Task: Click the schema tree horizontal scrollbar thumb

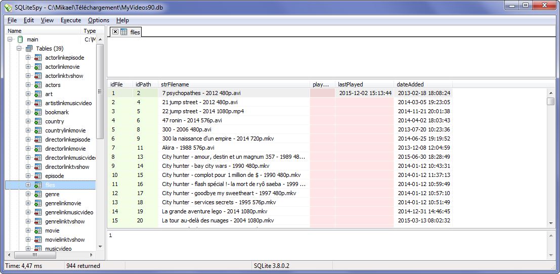Action: [34, 255]
